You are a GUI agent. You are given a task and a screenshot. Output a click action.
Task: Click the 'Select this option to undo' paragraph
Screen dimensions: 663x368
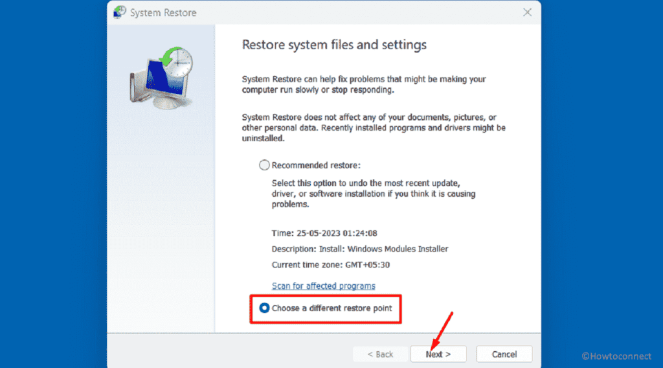(374, 194)
